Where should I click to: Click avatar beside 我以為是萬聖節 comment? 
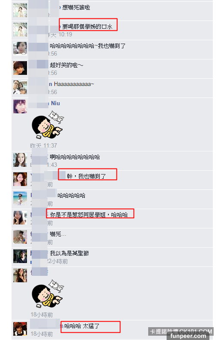click(x=20, y=256)
